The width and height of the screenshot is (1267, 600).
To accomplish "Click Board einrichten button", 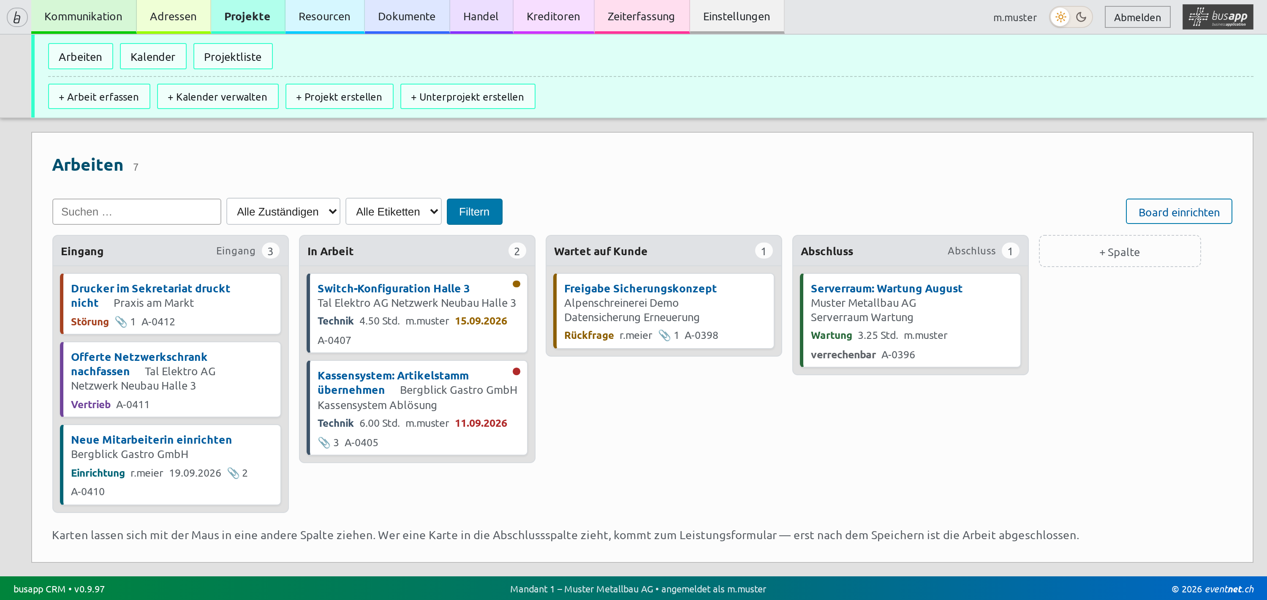I will coord(1178,212).
